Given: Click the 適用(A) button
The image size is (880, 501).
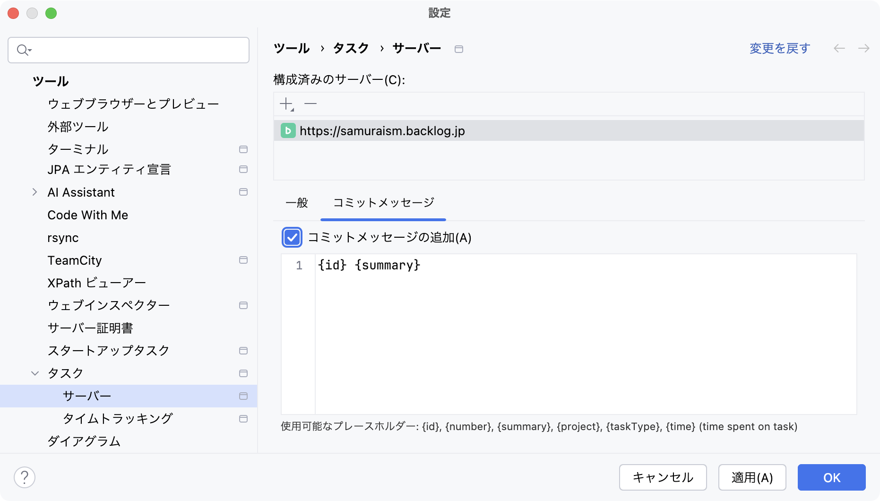Looking at the screenshot, I should tap(752, 477).
